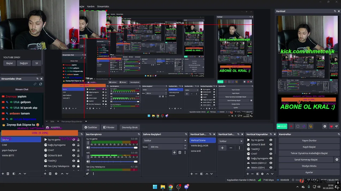Move scene up in Scenes panel toolbar
The height and width of the screenshot is (191, 341).
(20, 174)
